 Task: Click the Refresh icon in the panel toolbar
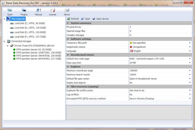[68, 19]
